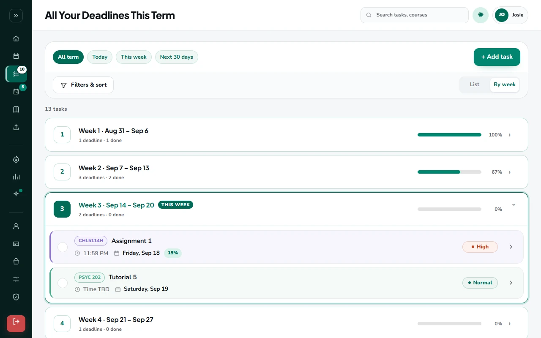Open the calendar icon below Home

16,56
